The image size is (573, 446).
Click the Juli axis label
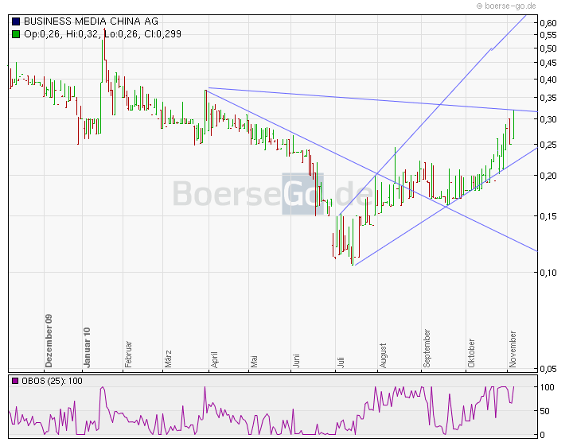(341, 363)
